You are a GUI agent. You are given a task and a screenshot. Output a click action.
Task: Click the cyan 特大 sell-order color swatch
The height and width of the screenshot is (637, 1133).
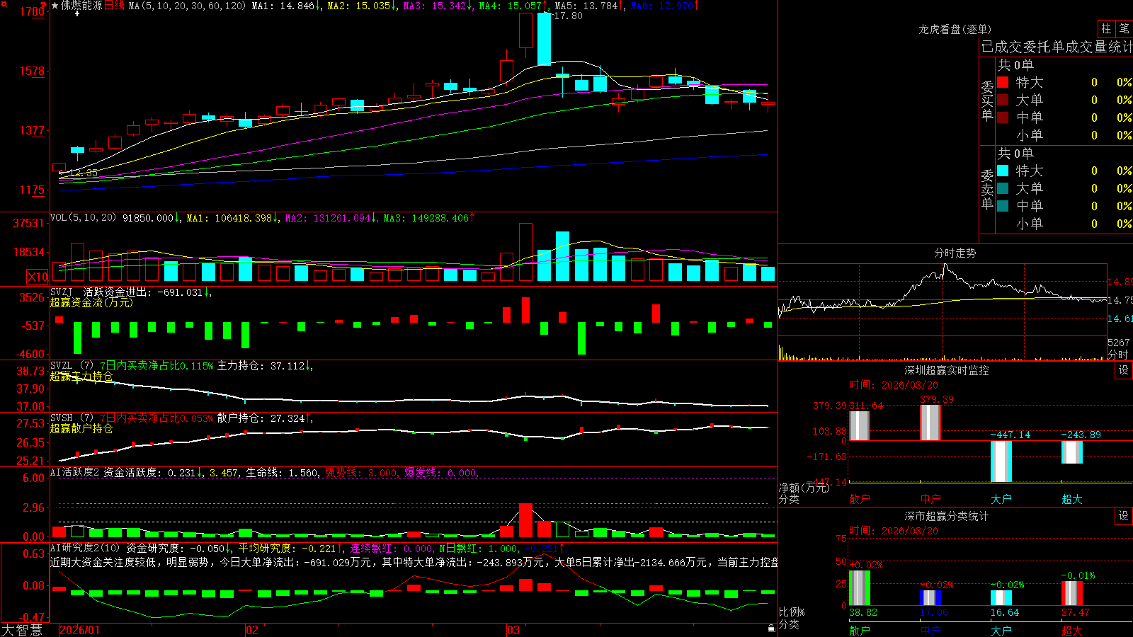click(x=1003, y=171)
